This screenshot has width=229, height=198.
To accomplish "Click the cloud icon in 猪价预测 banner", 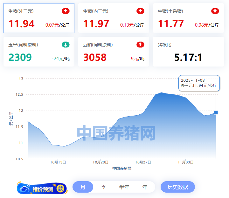I will pyautogui.click(x=24, y=188).
